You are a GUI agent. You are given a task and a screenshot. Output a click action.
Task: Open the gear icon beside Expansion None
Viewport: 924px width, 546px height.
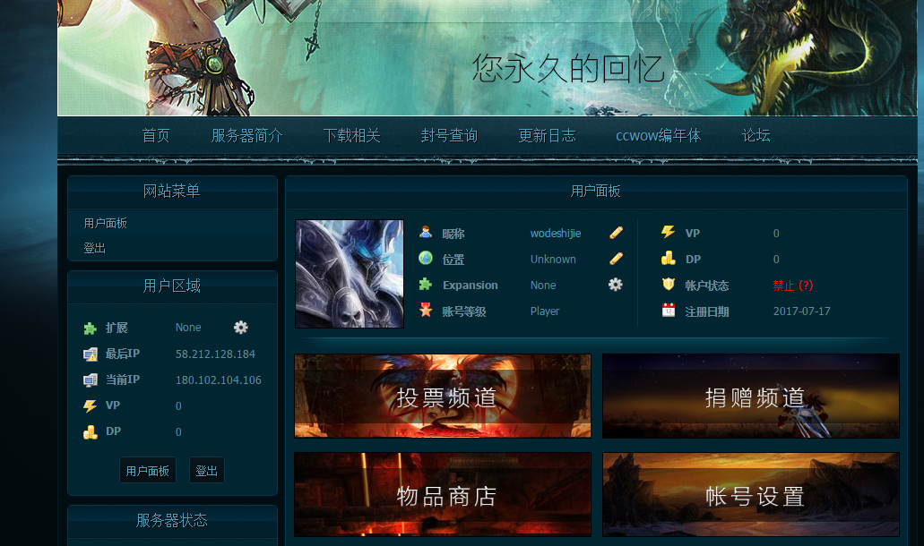pyautogui.click(x=616, y=285)
